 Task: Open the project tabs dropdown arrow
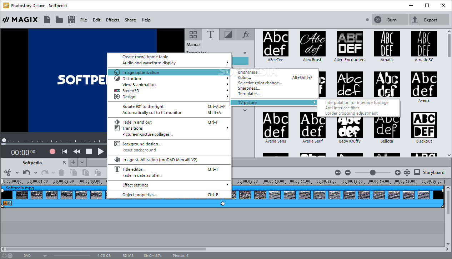point(82,163)
